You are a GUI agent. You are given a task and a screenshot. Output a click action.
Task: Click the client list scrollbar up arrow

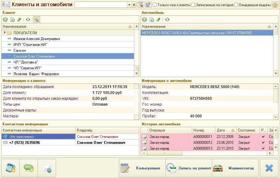[x=136, y=26]
